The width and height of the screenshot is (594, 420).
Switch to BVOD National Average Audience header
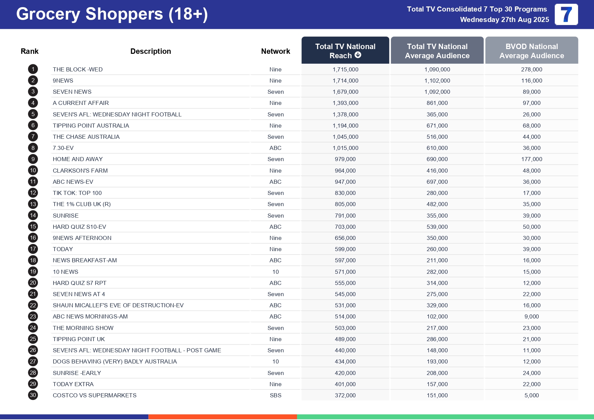pyautogui.click(x=531, y=51)
